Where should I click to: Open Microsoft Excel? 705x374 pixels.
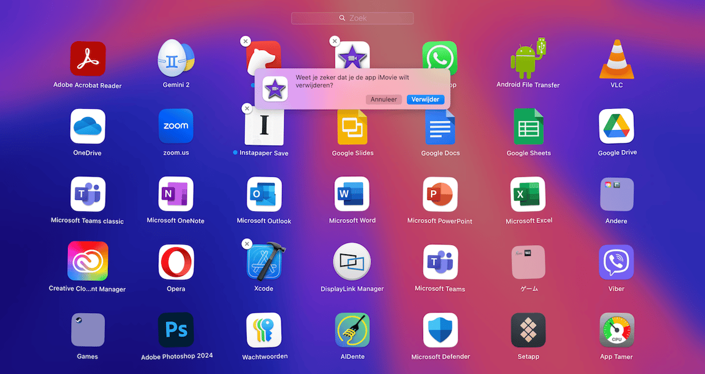528,194
